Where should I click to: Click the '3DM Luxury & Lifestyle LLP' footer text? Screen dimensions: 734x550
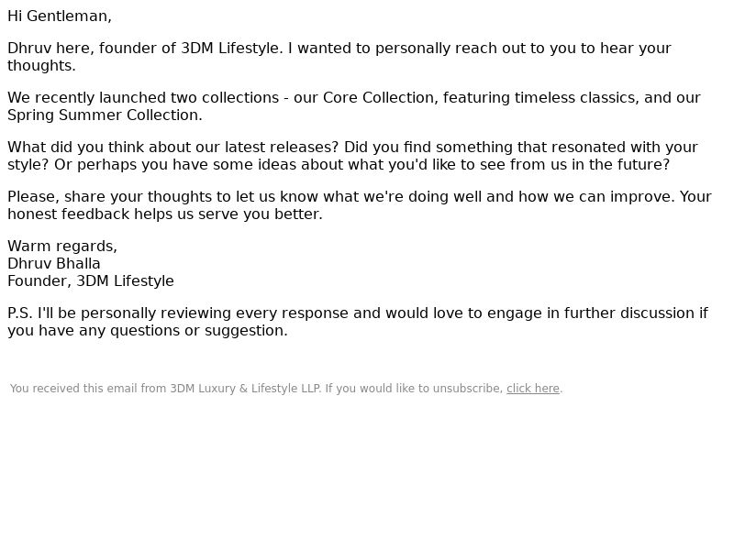click(245, 389)
